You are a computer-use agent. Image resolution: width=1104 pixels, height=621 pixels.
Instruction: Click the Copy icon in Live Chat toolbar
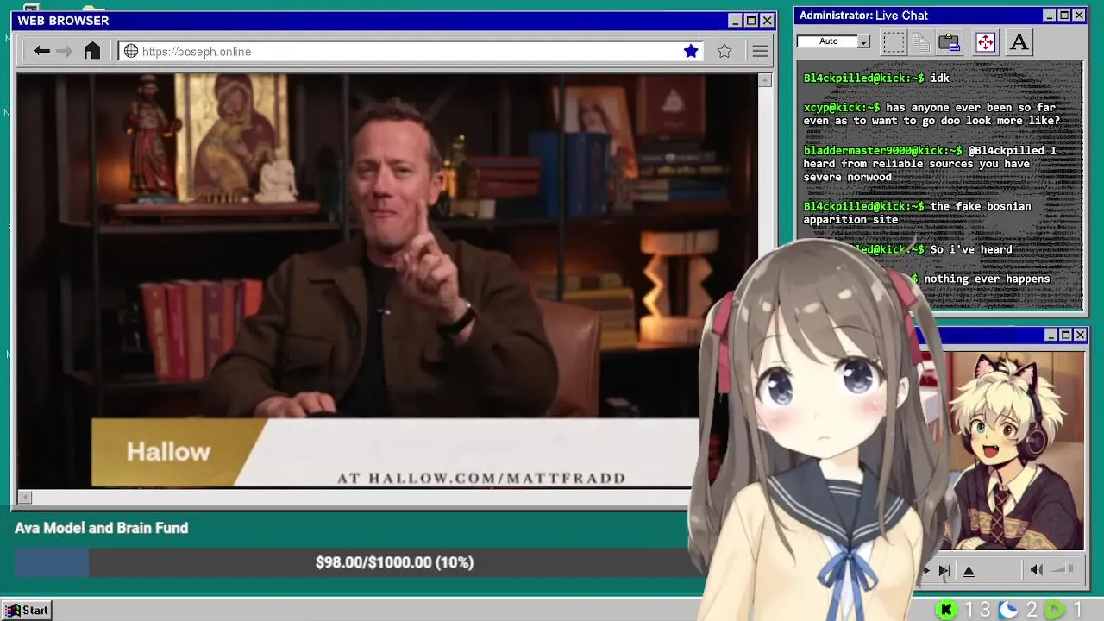tap(921, 42)
